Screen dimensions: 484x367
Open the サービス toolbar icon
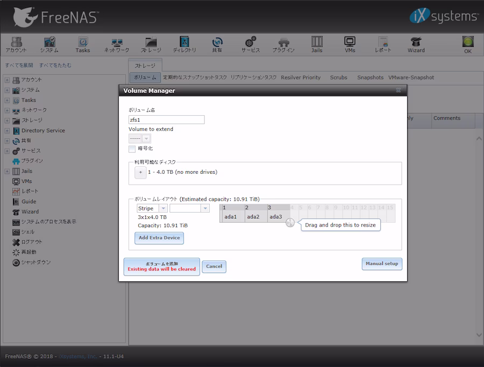250,45
